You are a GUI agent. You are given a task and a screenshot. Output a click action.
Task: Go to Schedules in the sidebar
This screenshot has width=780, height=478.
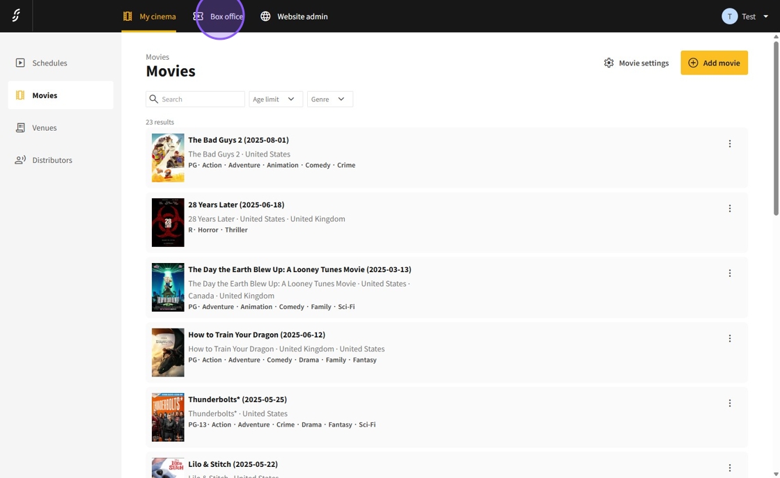coord(49,63)
